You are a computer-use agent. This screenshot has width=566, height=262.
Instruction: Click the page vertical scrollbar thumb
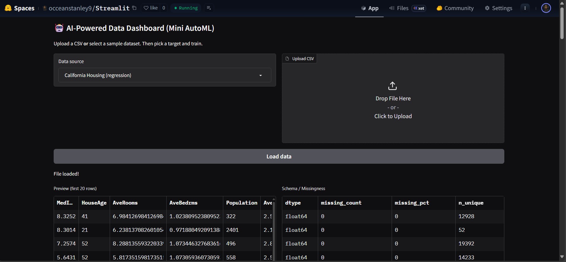[562, 23]
